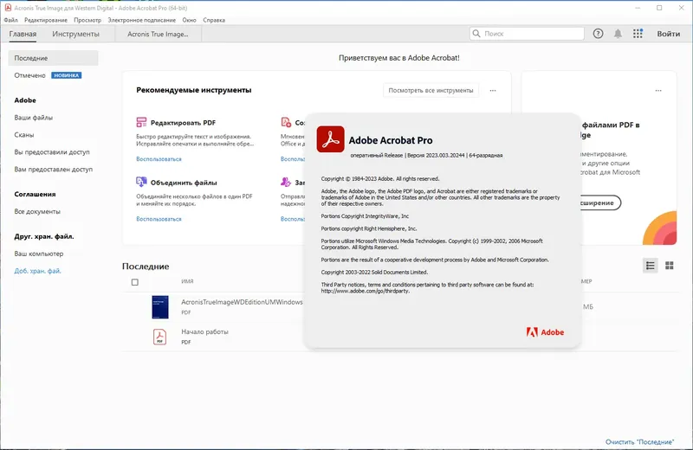Click the Create PDF tool icon
Screen dimensions: 693x450
[286, 122]
